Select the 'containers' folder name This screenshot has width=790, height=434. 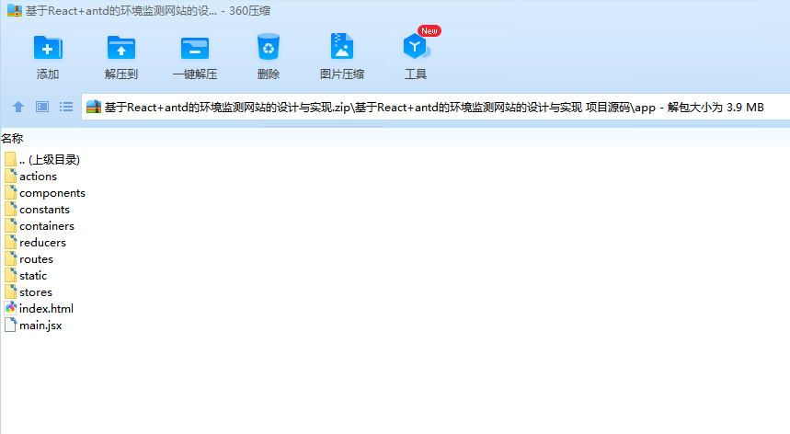(47, 226)
